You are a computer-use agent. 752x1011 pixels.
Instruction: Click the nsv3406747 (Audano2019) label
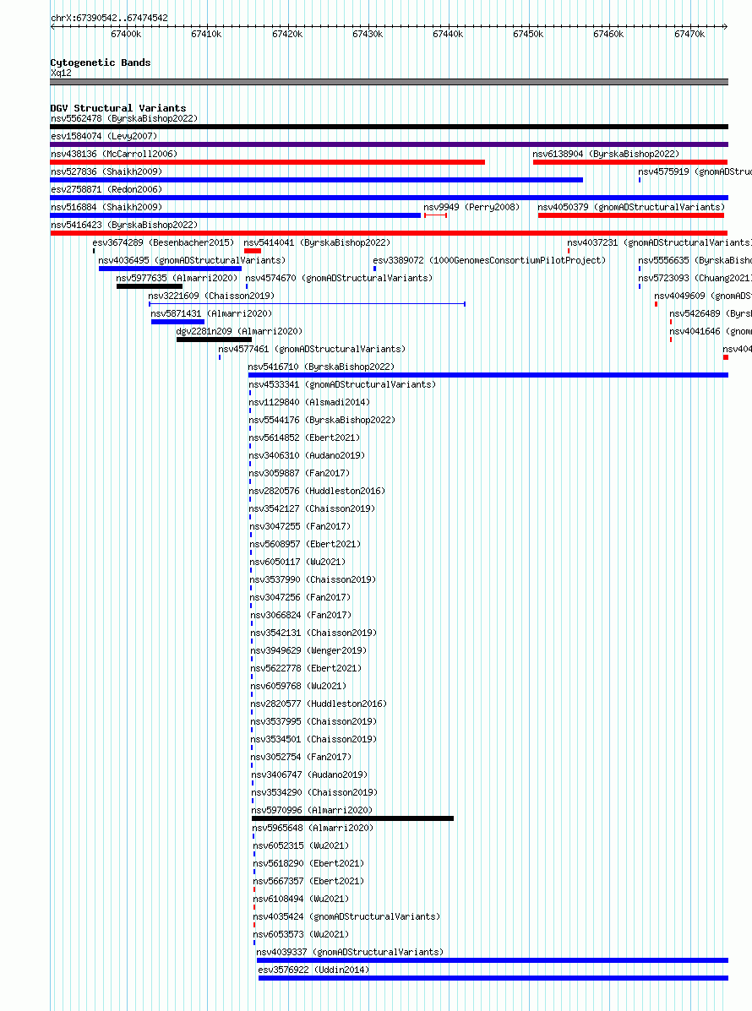point(309,775)
